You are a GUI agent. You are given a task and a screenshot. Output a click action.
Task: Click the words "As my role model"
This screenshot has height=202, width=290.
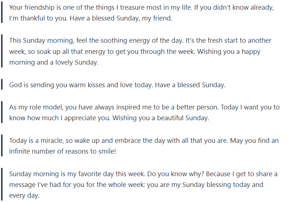click(x=33, y=107)
